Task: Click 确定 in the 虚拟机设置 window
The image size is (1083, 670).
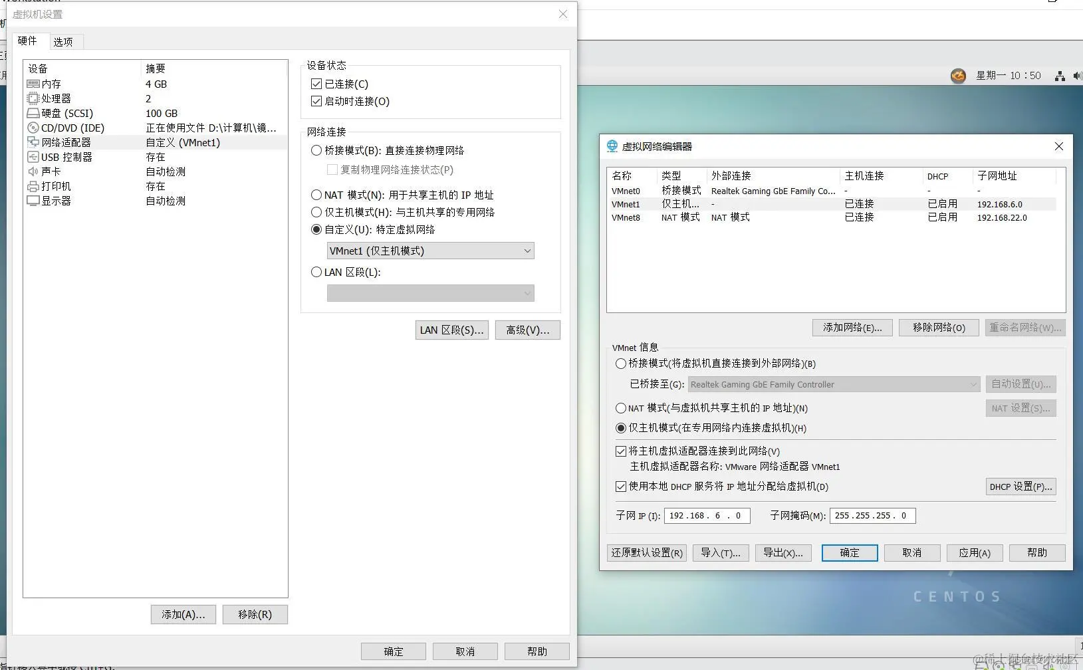Action: click(x=394, y=651)
